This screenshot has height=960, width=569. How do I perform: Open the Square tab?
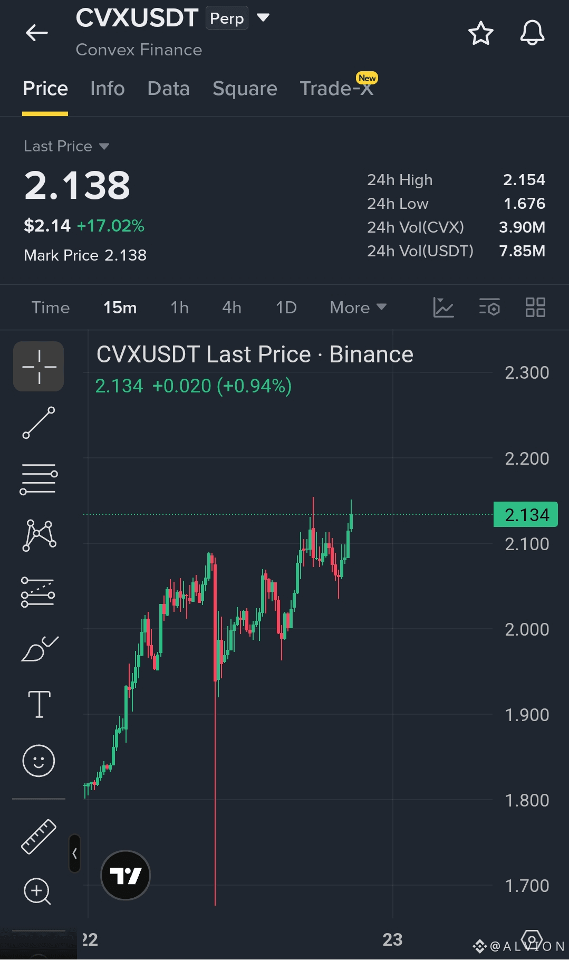point(245,89)
